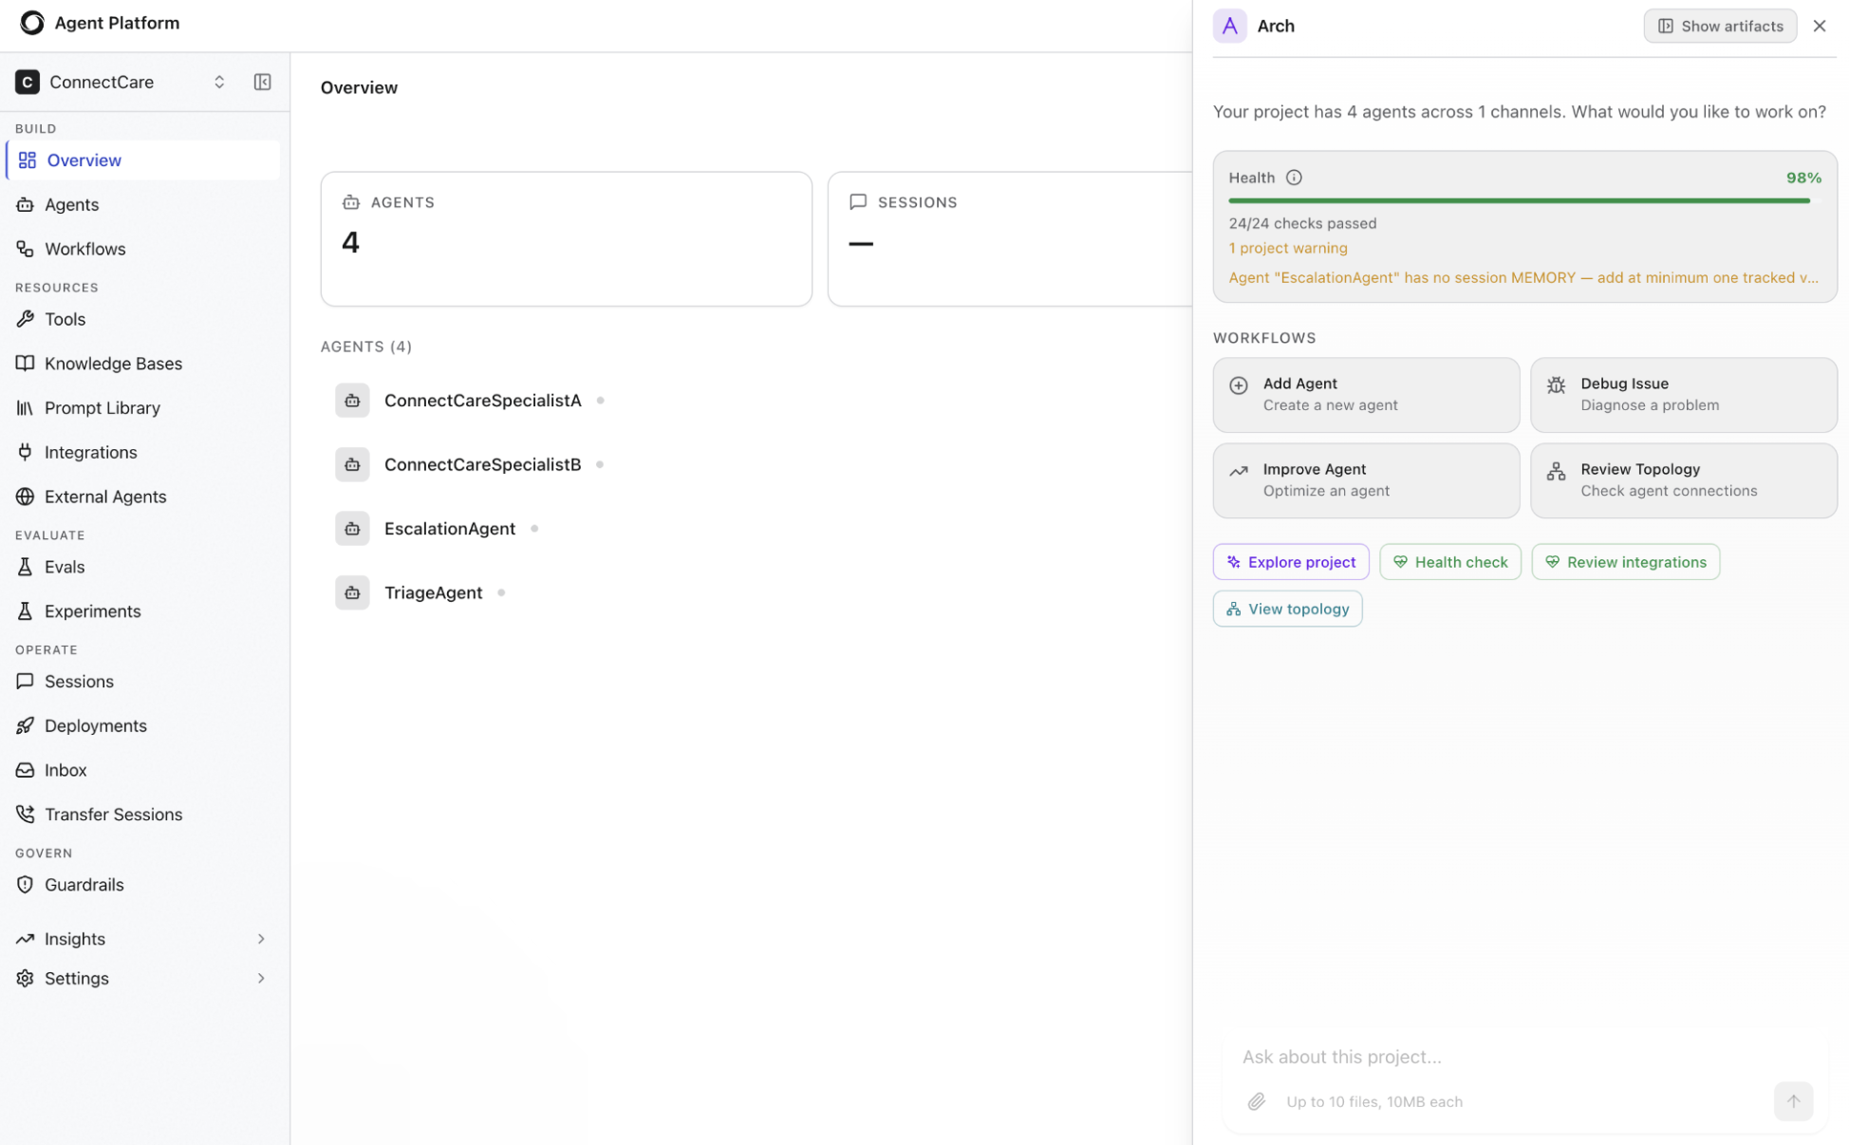This screenshot has width=1849, height=1145.
Task: Click the 98% health score
Action: tap(1803, 178)
